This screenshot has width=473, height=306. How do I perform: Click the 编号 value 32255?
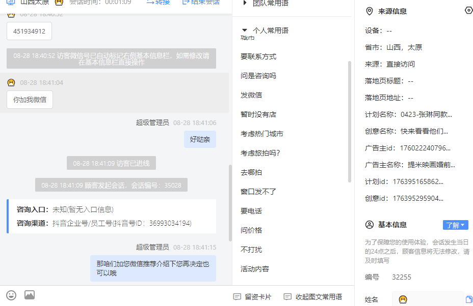tap(402, 277)
